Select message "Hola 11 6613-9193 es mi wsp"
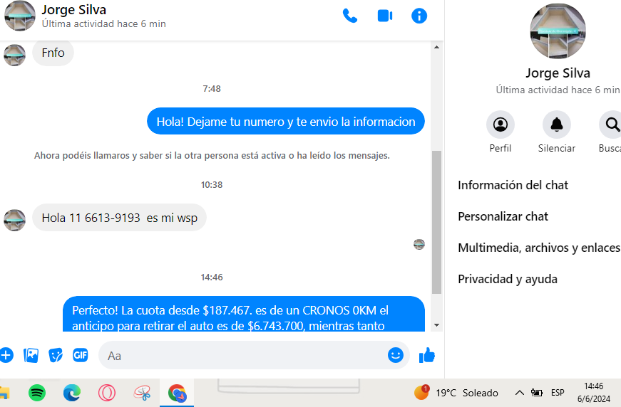This screenshot has width=621, height=407. 119,218
